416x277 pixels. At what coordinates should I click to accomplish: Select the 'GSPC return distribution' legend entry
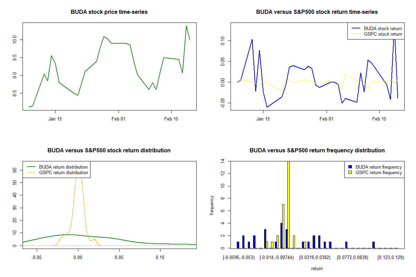click(x=63, y=172)
